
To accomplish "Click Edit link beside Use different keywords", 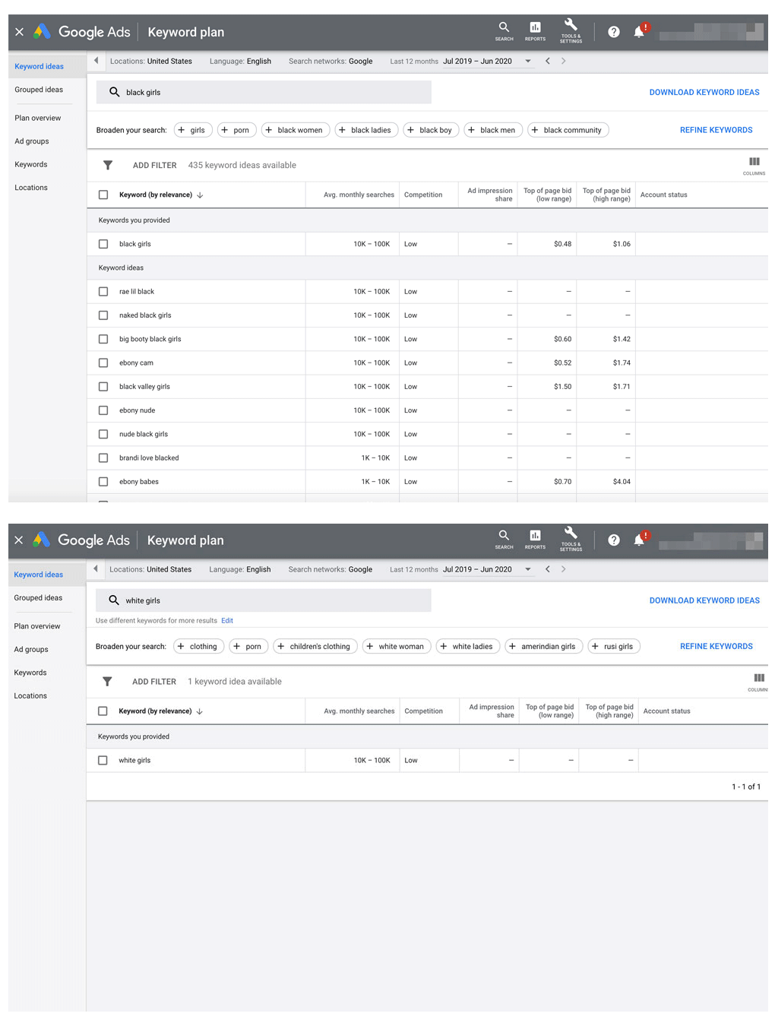I will tap(227, 621).
